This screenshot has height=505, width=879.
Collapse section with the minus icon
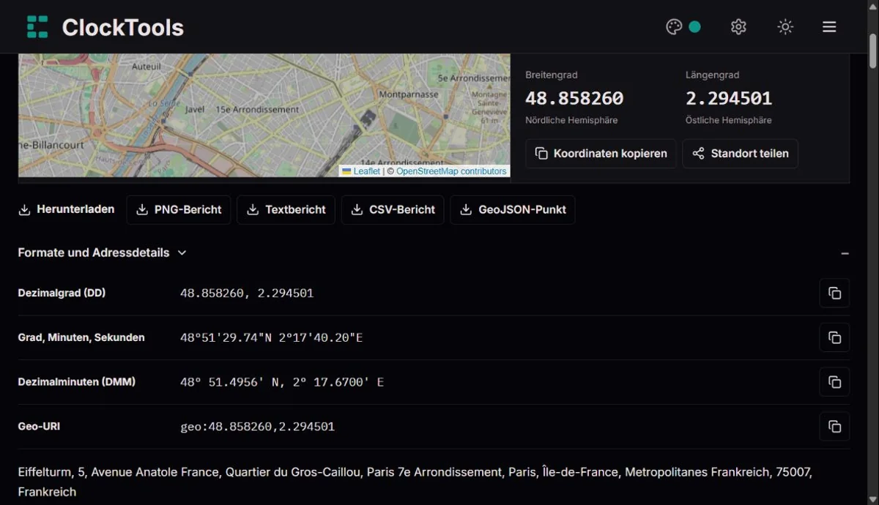click(845, 253)
